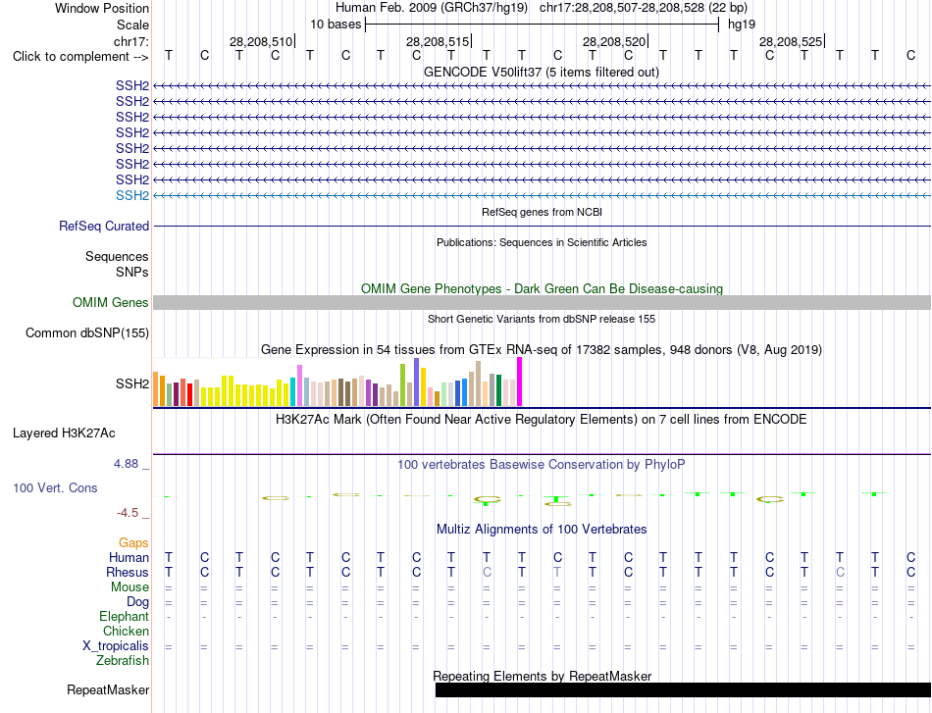
Task: Click the 'Click to complement -->' label
Action: 80,57
